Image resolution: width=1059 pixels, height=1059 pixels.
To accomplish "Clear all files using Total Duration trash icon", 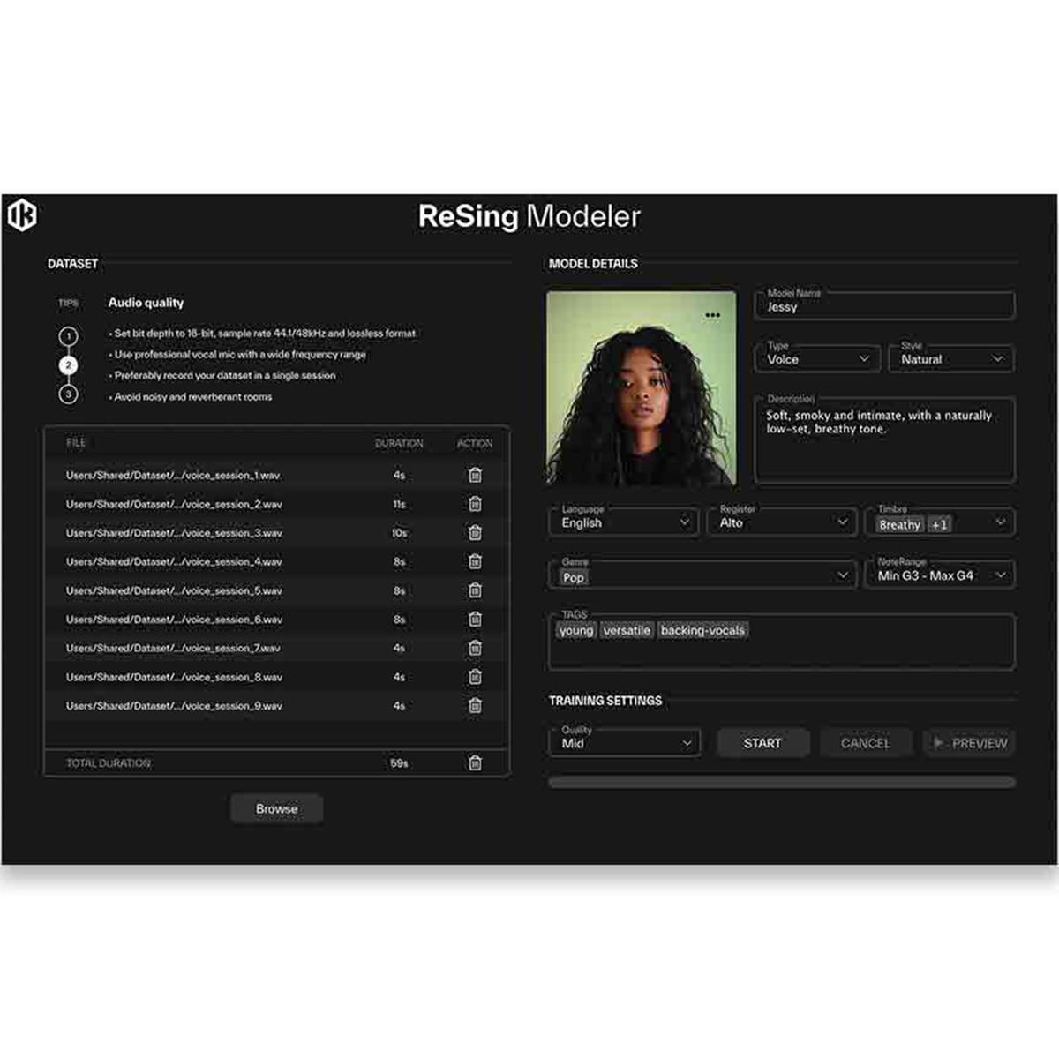I will 475,762.
